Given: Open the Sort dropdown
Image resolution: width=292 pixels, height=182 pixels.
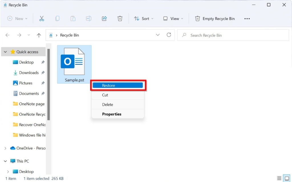Looking at the screenshot, I should point(144,19).
